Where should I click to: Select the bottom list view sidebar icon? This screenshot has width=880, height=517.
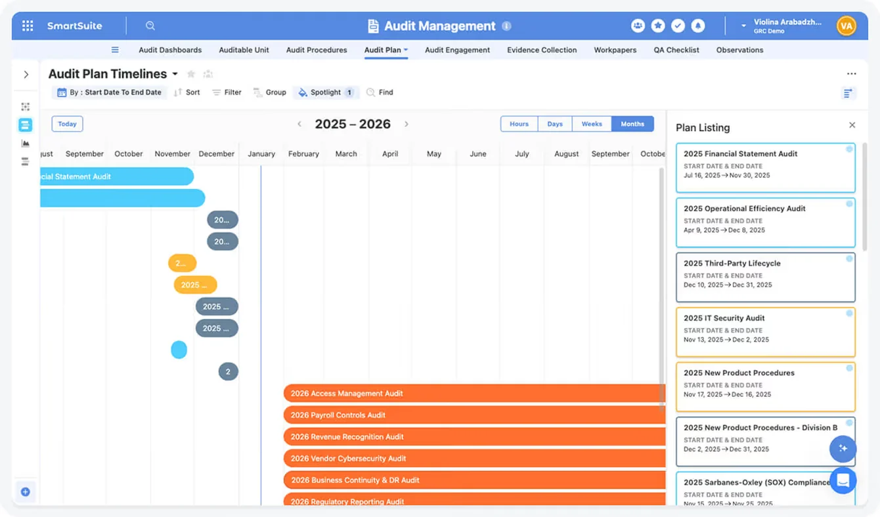click(x=26, y=161)
